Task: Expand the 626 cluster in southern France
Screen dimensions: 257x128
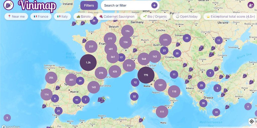Action: tap(115, 71)
